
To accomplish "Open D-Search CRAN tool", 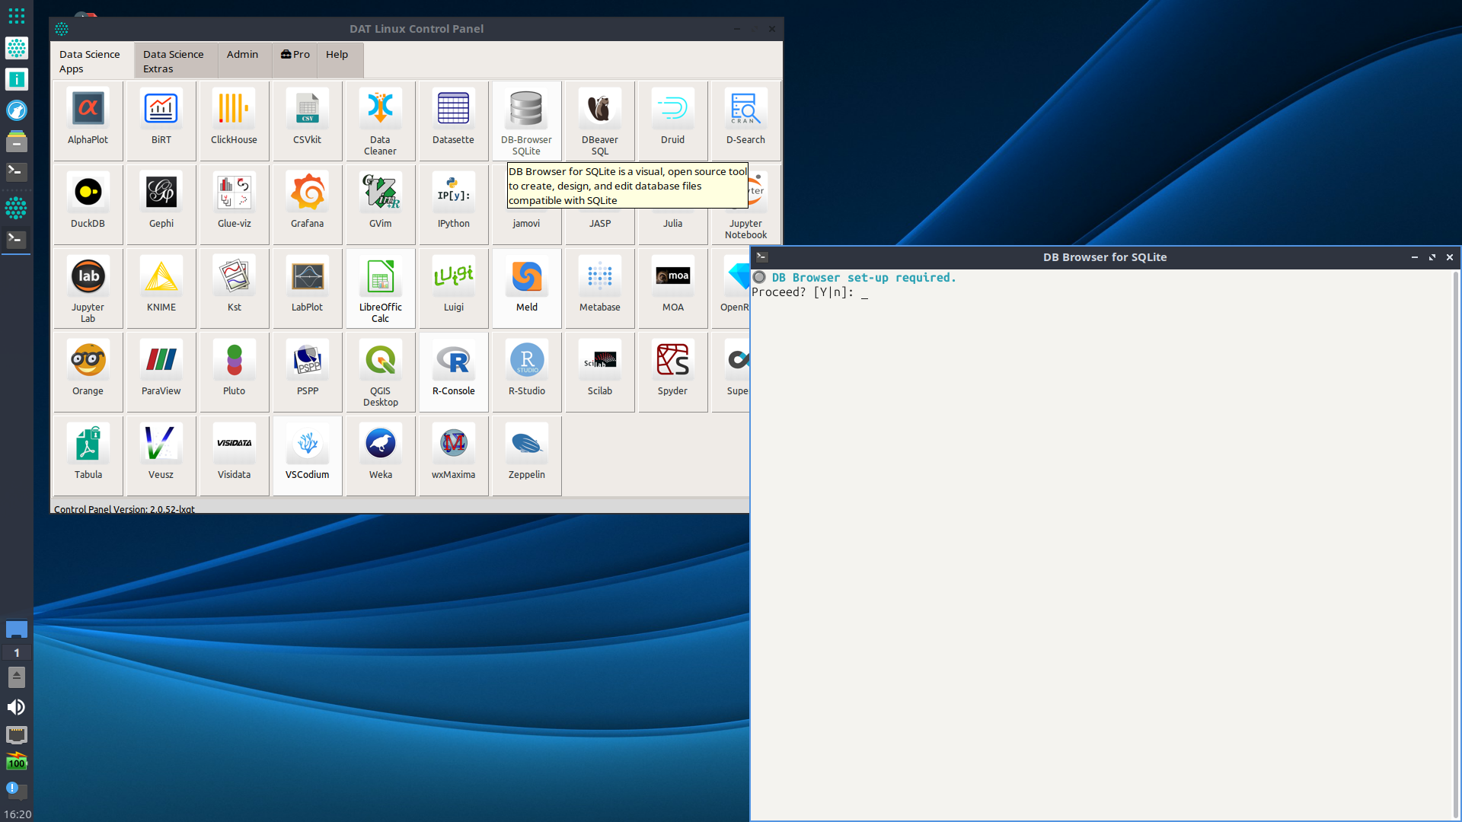I will click(x=746, y=120).
